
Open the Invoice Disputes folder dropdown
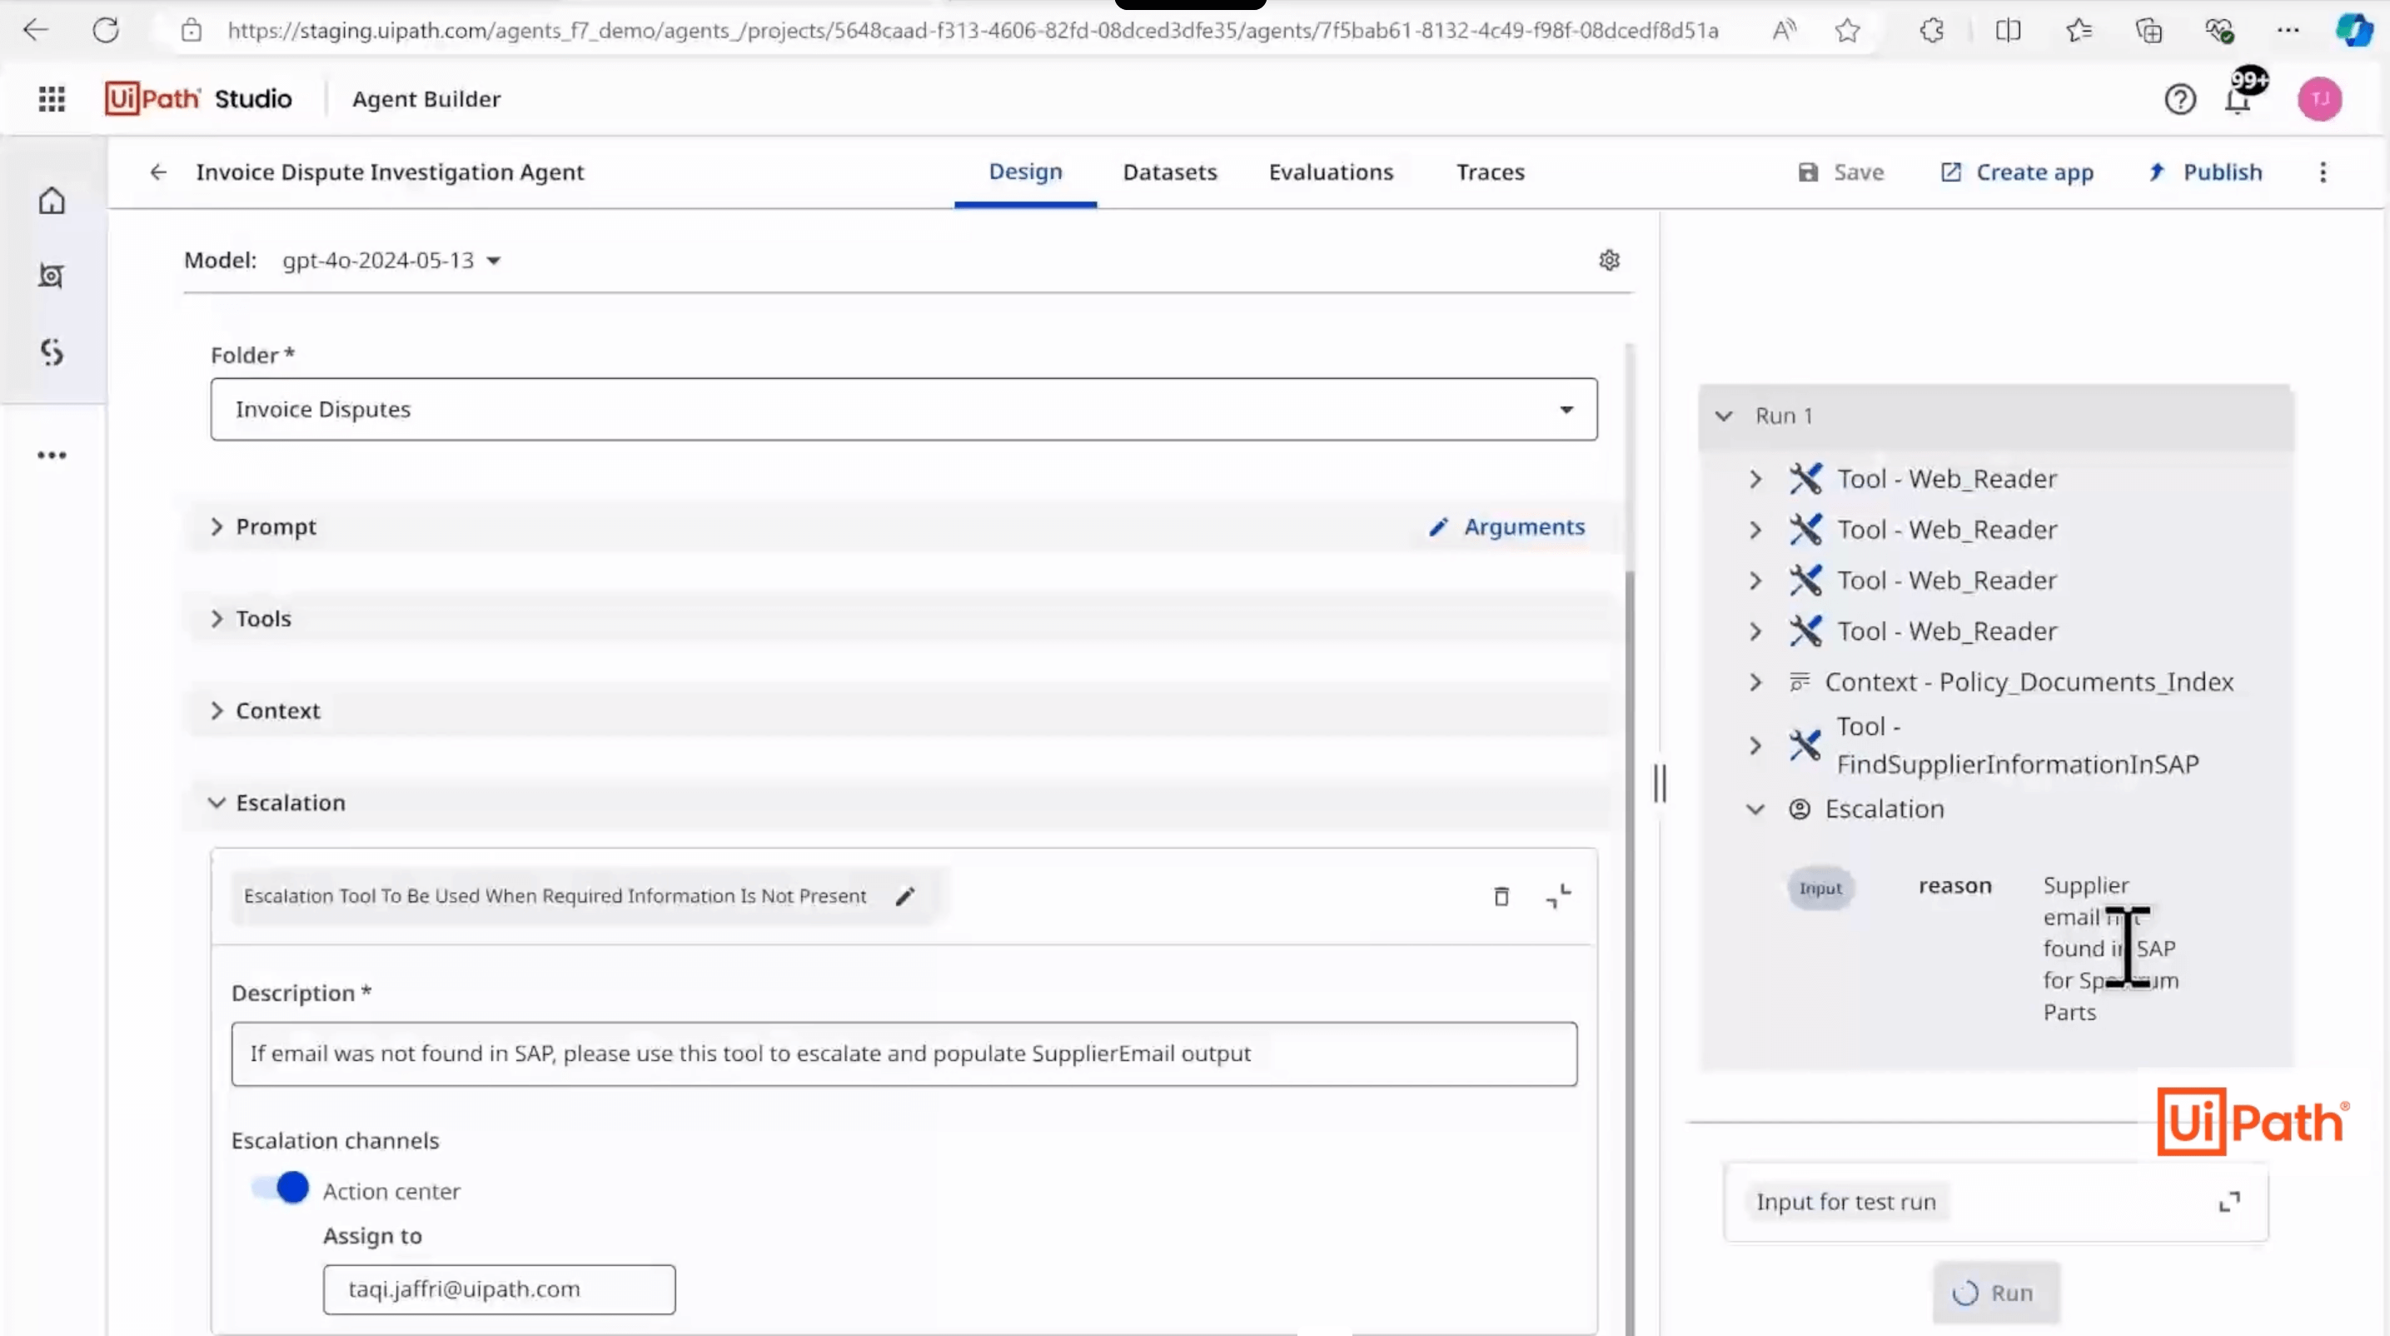tap(1566, 409)
